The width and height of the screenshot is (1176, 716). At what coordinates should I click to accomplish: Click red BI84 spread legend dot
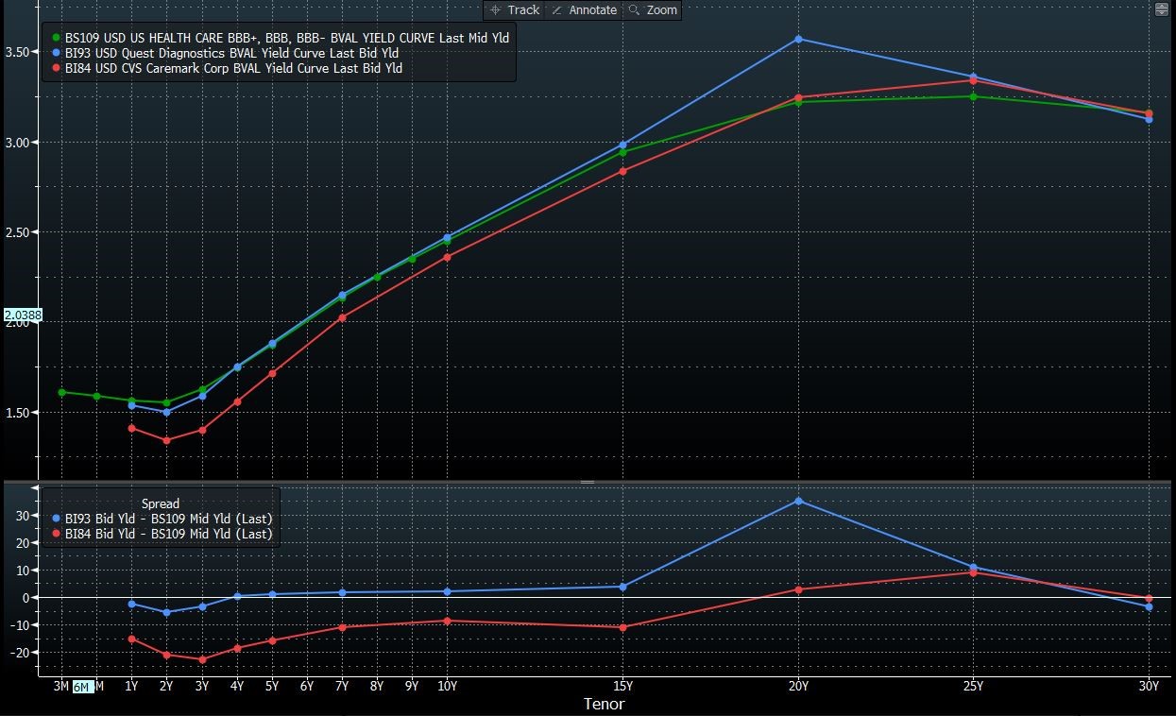click(x=57, y=534)
